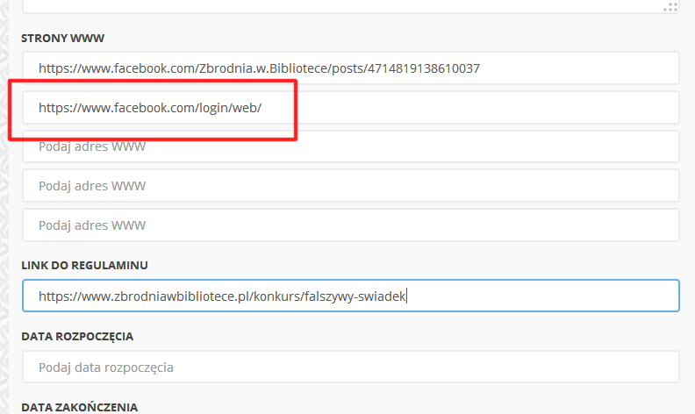Screen dimensions: 695x414
Task: Click 'Podaj data rozpoczęcia' placeholder text
Action: click(106, 368)
